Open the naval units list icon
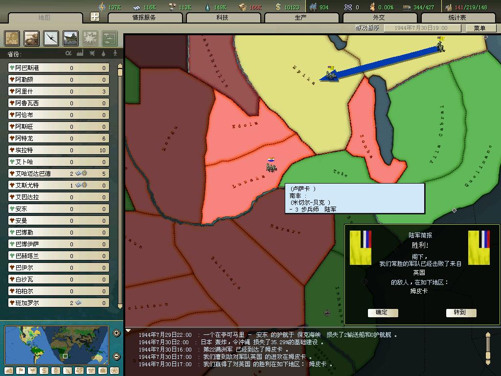The width and height of the screenshot is (501, 376). tap(70, 38)
